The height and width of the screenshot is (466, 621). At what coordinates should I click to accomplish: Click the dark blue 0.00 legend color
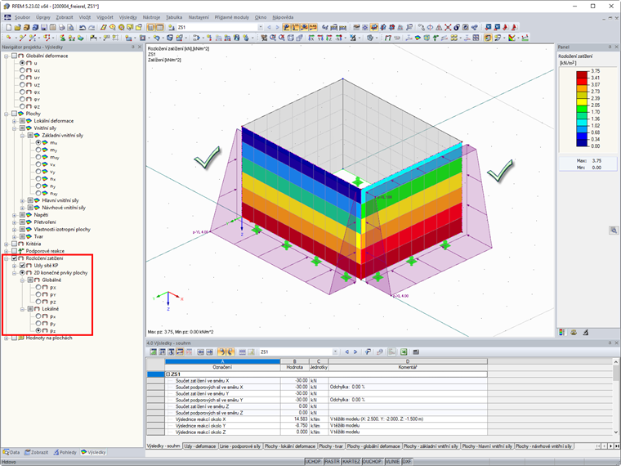(582, 142)
